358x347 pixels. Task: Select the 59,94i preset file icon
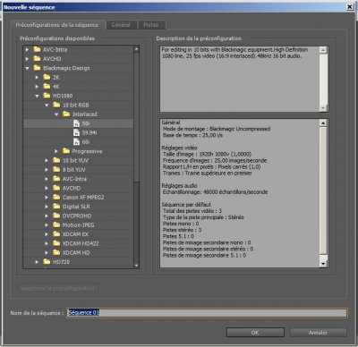tap(77, 132)
